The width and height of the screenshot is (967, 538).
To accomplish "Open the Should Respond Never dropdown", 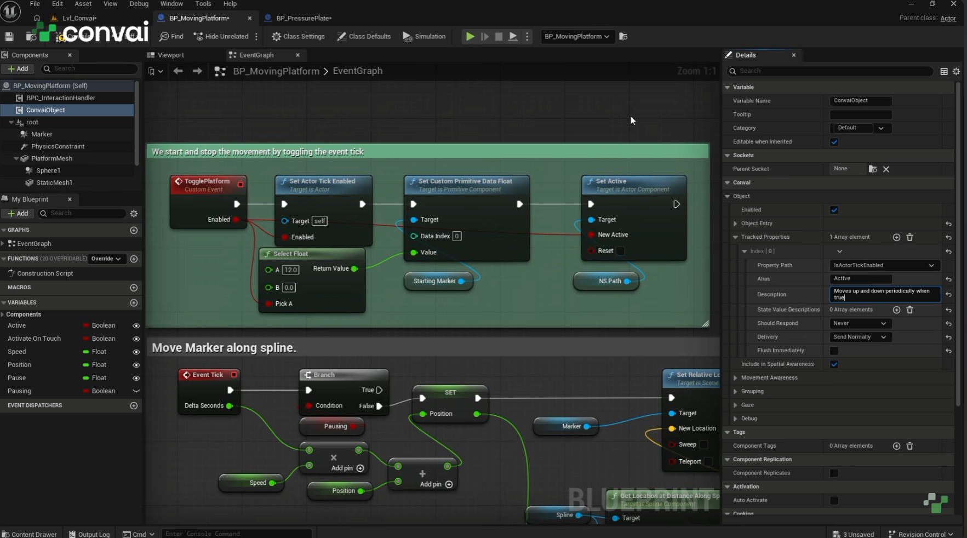I will pyautogui.click(x=860, y=323).
